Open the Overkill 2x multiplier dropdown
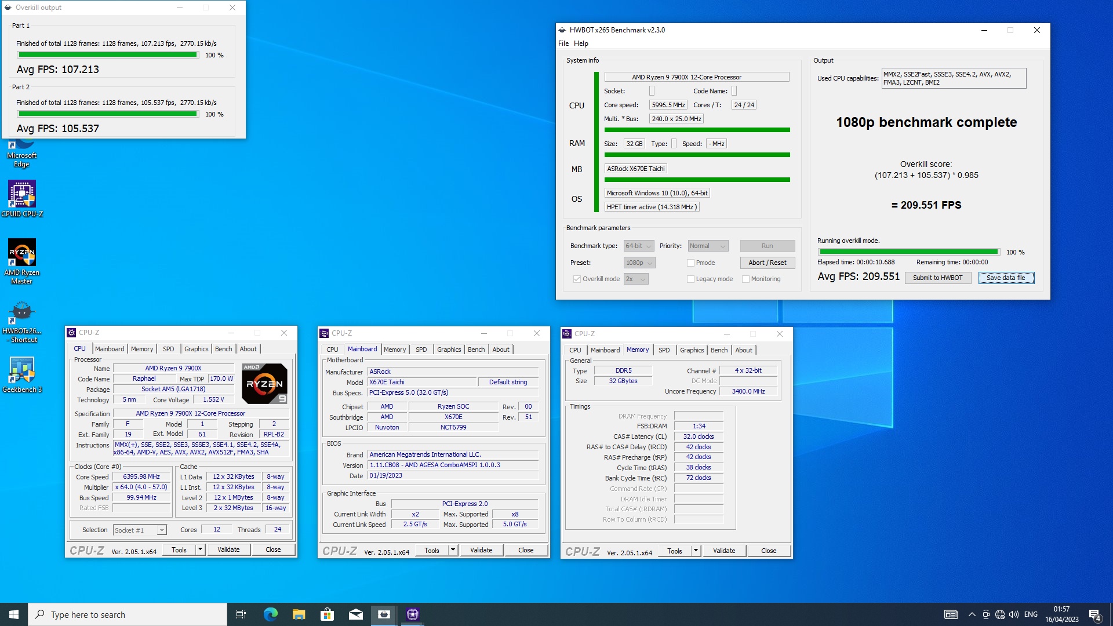 636,279
